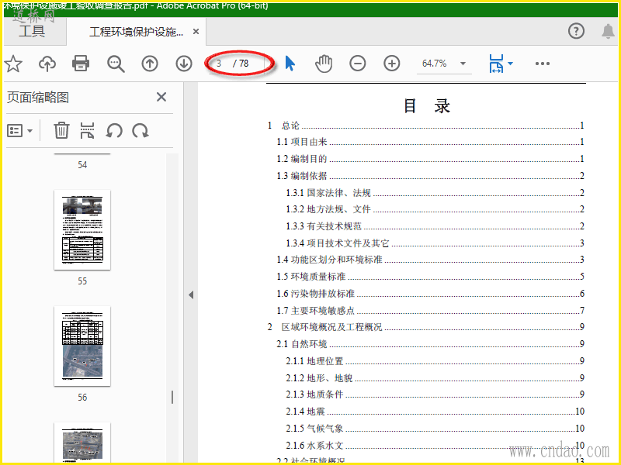
Task: Select page 55 thumbnail
Action: [x=82, y=229]
